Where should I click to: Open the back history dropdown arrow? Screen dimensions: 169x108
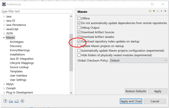pyautogui.click(x=154, y=11)
